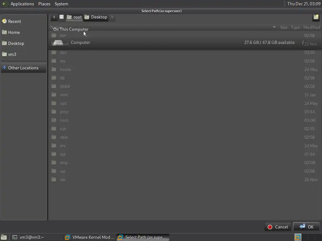Switch to VMware Kernel Module taskbar item

90,237
